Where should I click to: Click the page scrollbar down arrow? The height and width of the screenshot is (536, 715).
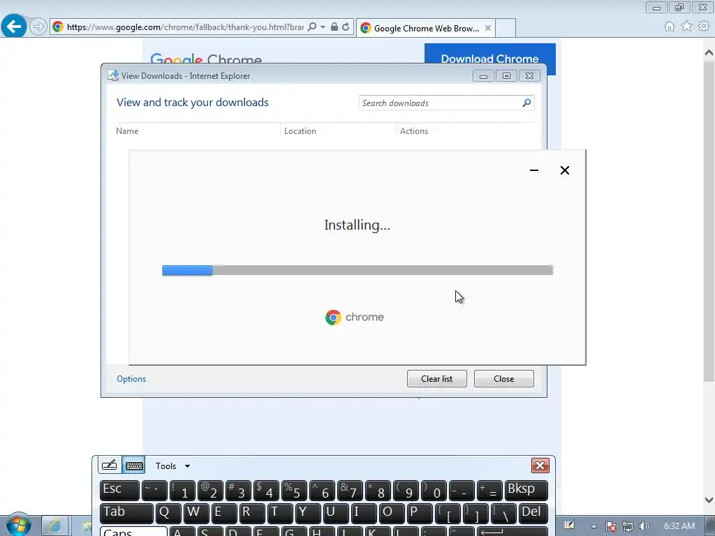[x=709, y=500]
